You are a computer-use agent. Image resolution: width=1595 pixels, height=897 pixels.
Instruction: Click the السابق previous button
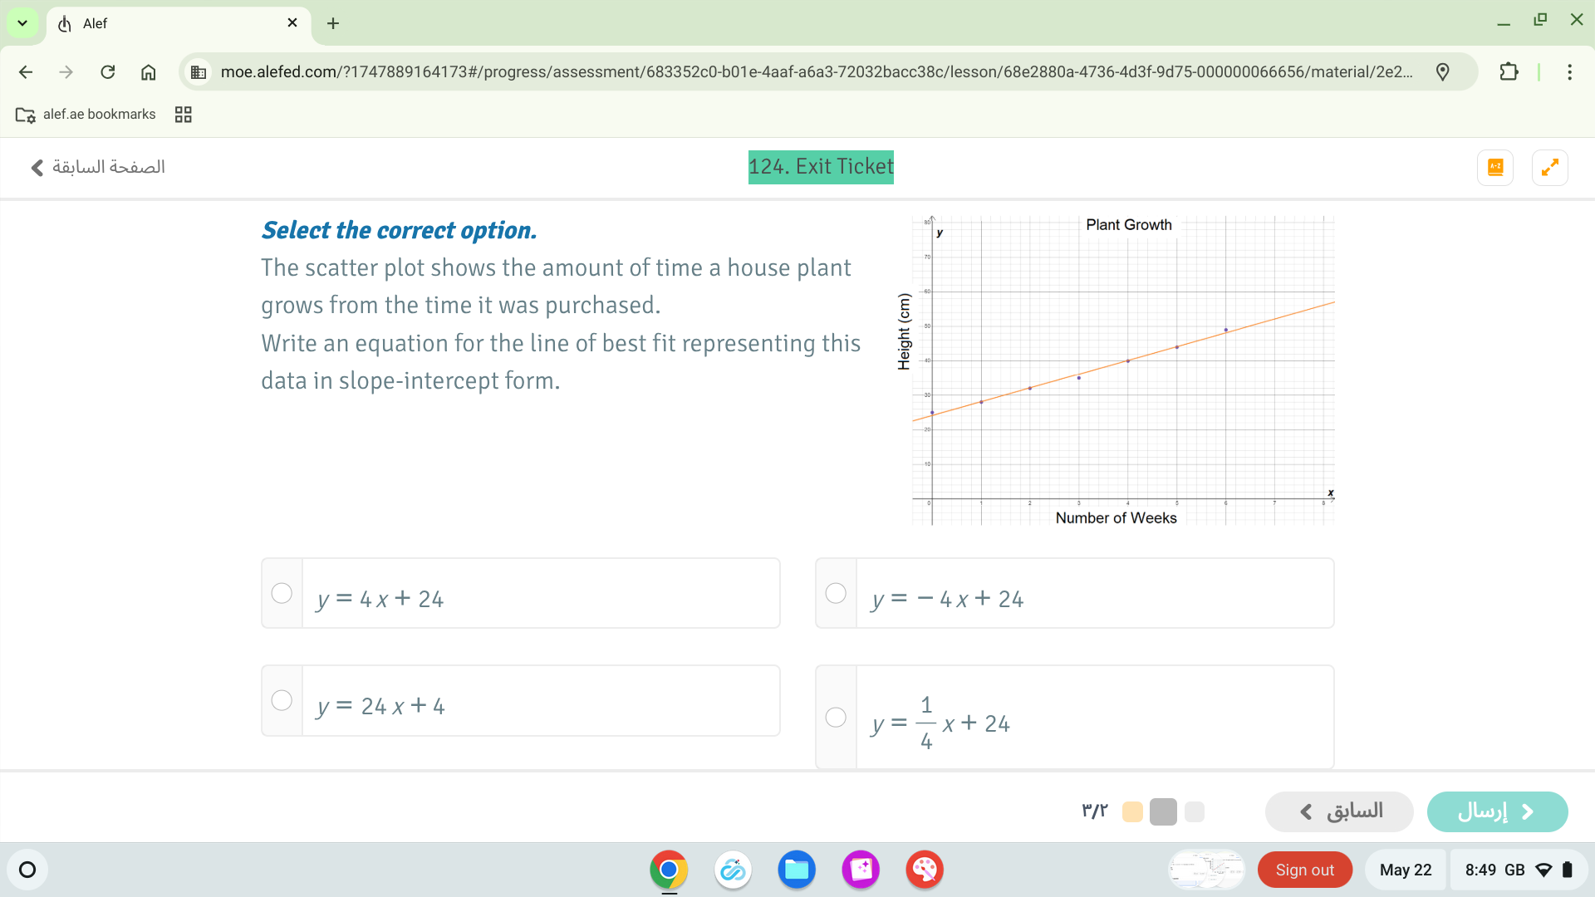coord(1339,811)
